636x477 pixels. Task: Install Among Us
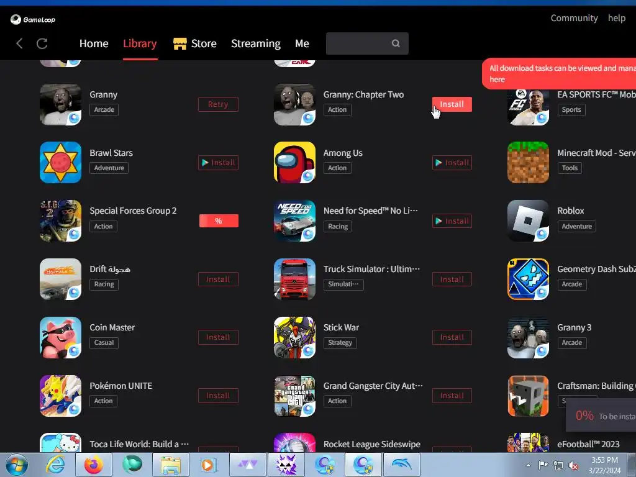[452, 163]
